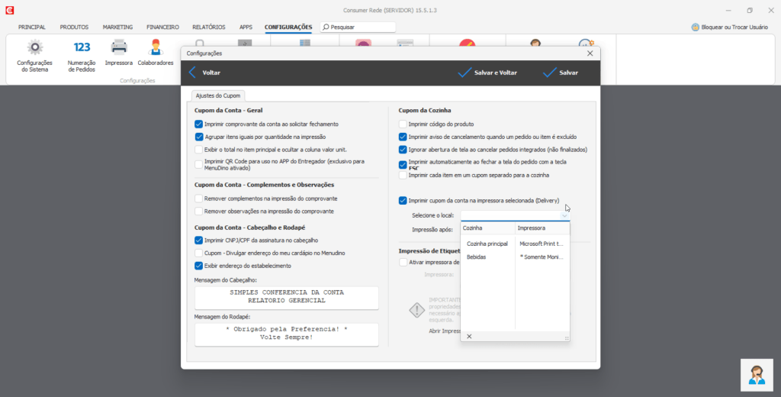Open the Impressora printer icon
Screen dimensions: 781x397
[119, 48]
